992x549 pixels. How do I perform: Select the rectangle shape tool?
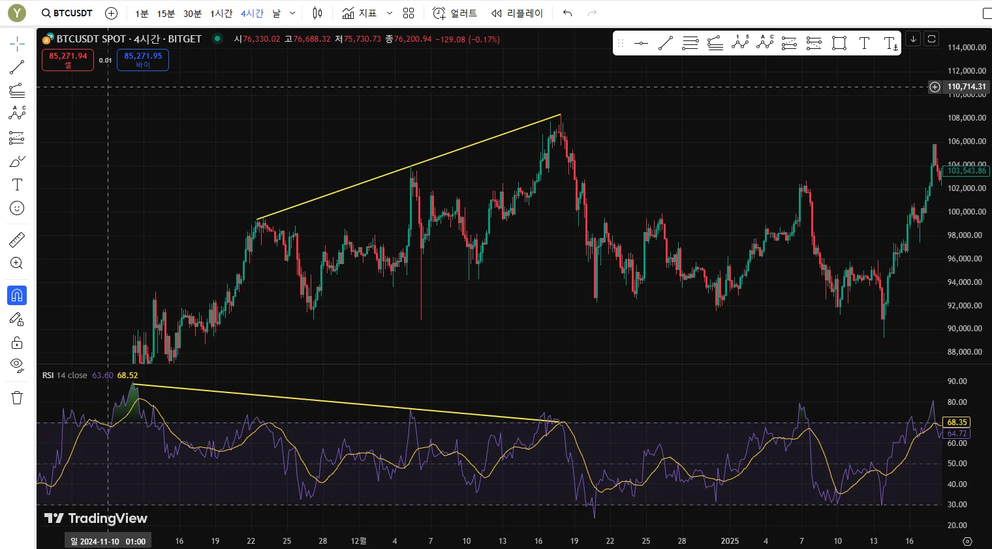(x=839, y=43)
